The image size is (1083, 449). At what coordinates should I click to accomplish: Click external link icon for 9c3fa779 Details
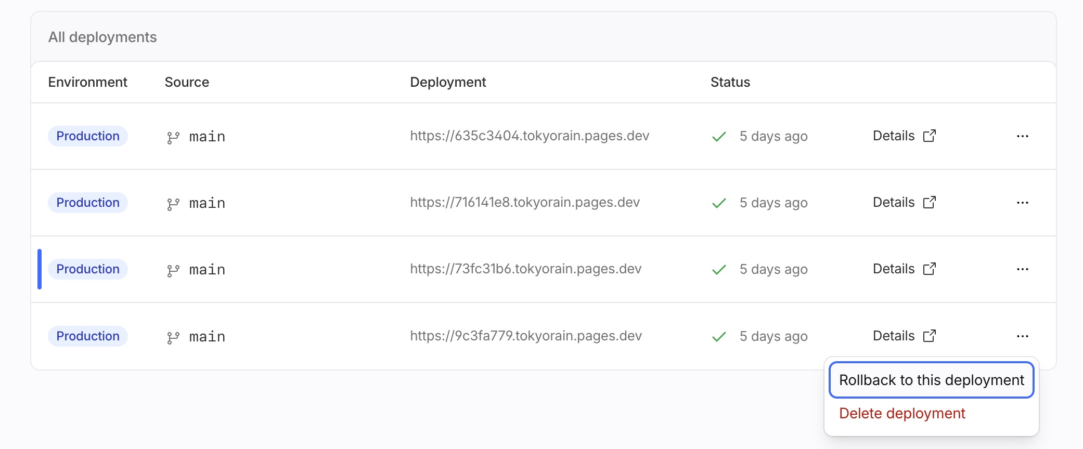pos(930,336)
